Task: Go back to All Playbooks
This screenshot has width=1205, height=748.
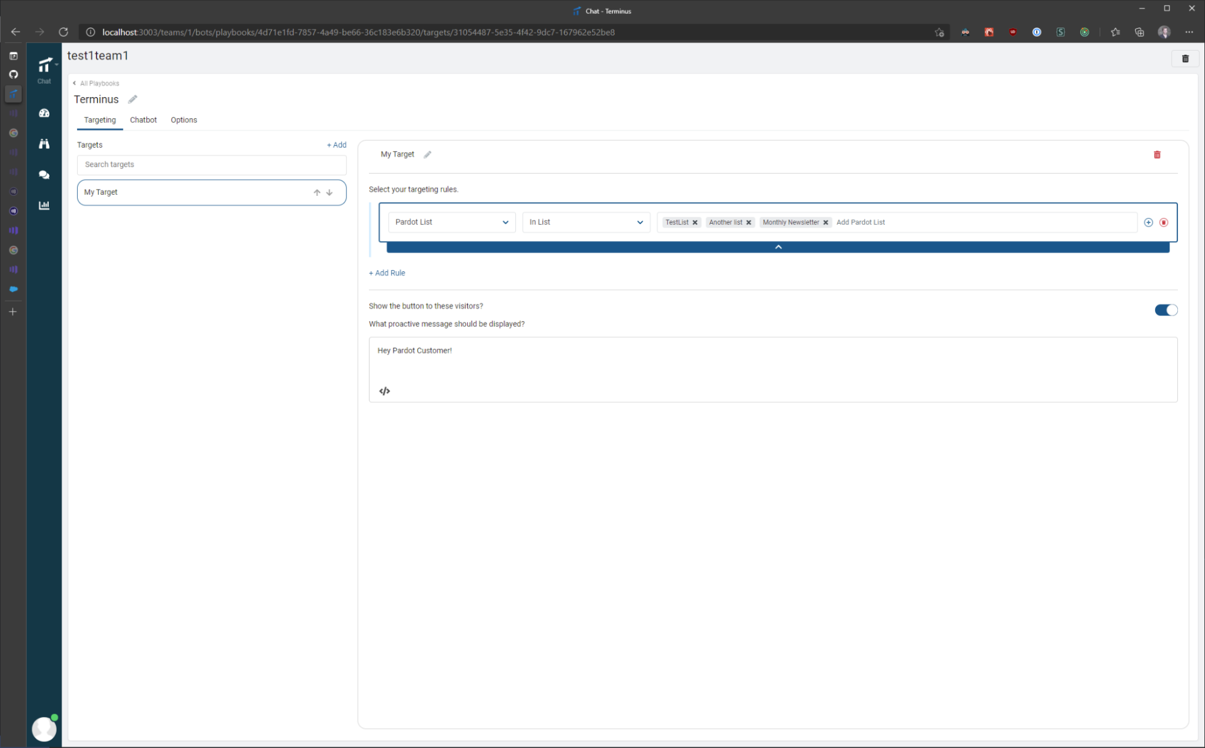Action: coord(96,83)
